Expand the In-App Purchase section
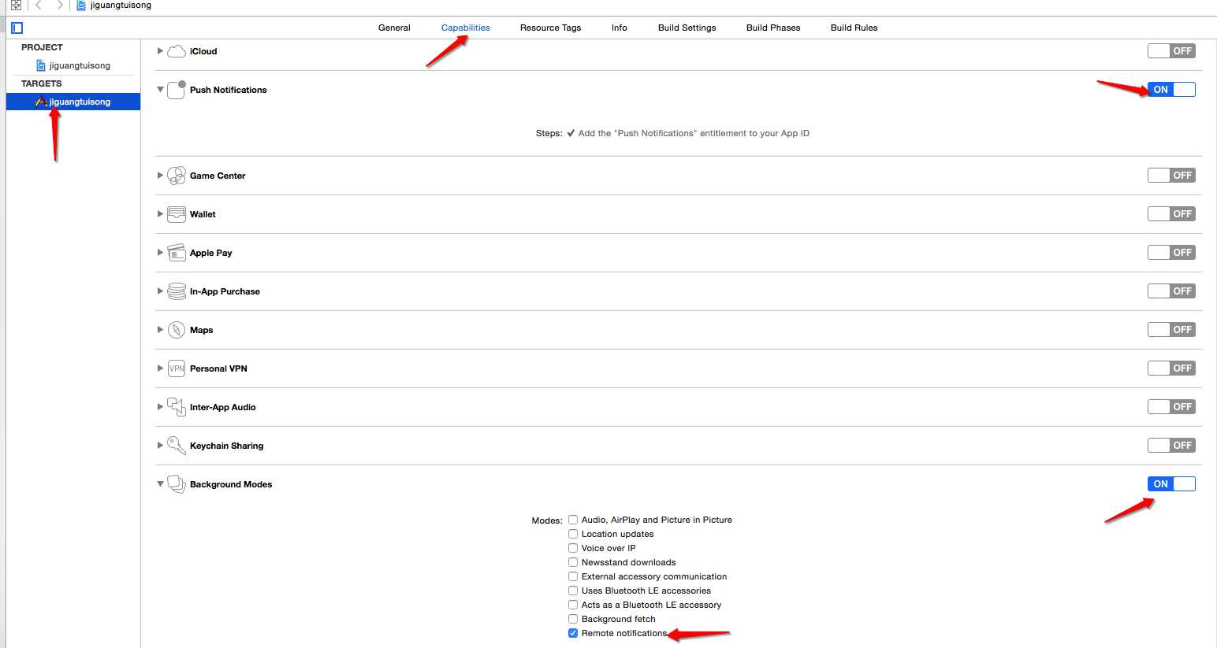The height and width of the screenshot is (648, 1217). 160,291
